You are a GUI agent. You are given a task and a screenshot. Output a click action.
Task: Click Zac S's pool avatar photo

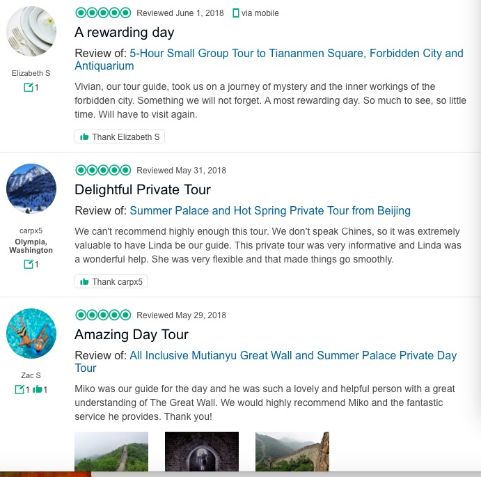click(x=31, y=334)
